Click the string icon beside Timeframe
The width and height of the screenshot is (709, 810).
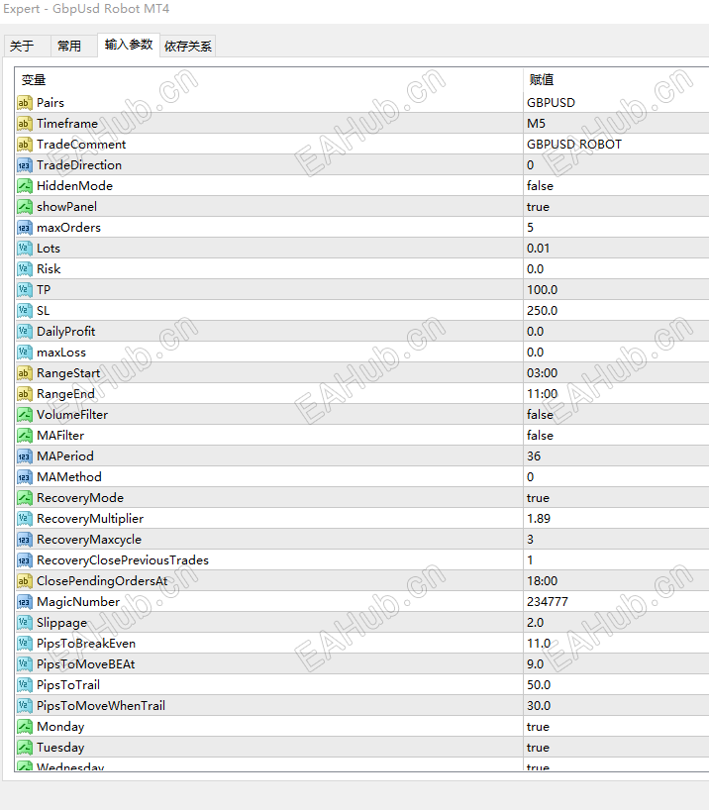pos(25,124)
